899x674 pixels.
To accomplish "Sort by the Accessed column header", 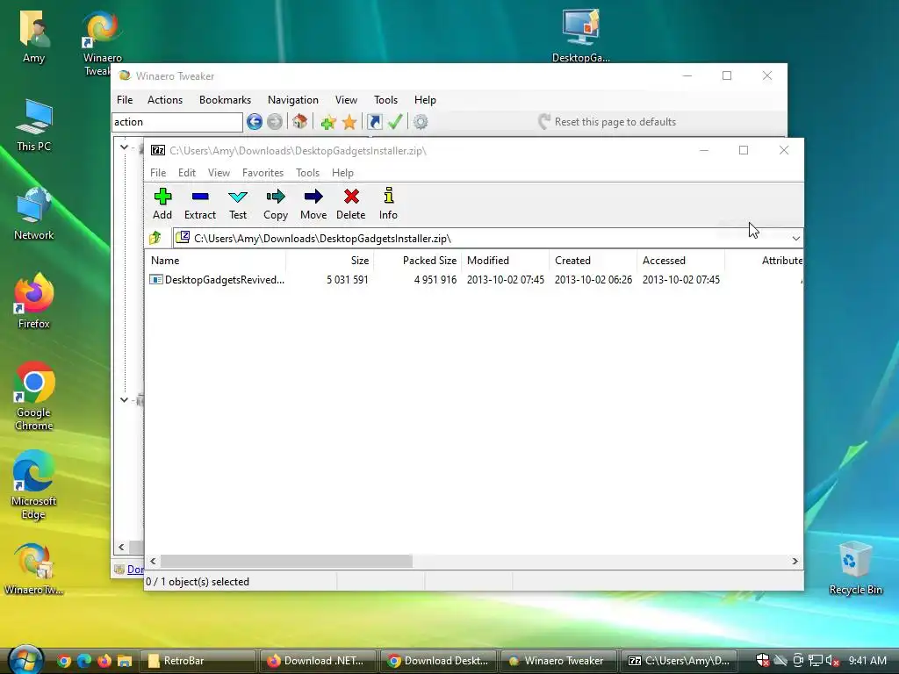I will [x=680, y=260].
